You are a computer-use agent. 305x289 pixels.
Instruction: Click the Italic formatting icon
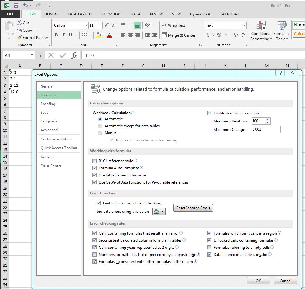(63, 35)
